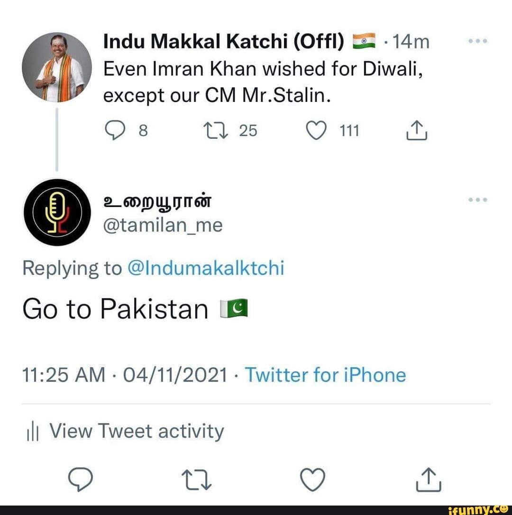
Task: Open @tamilan_me's profile avatar
Action: (x=56, y=212)
